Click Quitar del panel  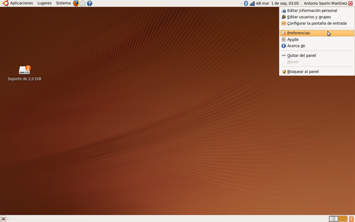(301, 56)
